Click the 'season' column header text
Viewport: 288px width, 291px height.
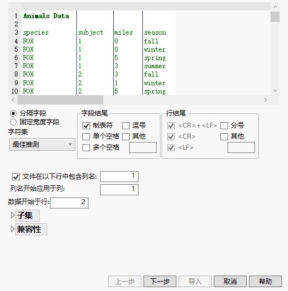(x=155, y=32)
